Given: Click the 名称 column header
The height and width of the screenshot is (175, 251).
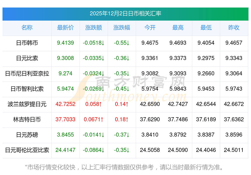Looking at the screenshot, I should pyautogui.click(x=27, y=28).
